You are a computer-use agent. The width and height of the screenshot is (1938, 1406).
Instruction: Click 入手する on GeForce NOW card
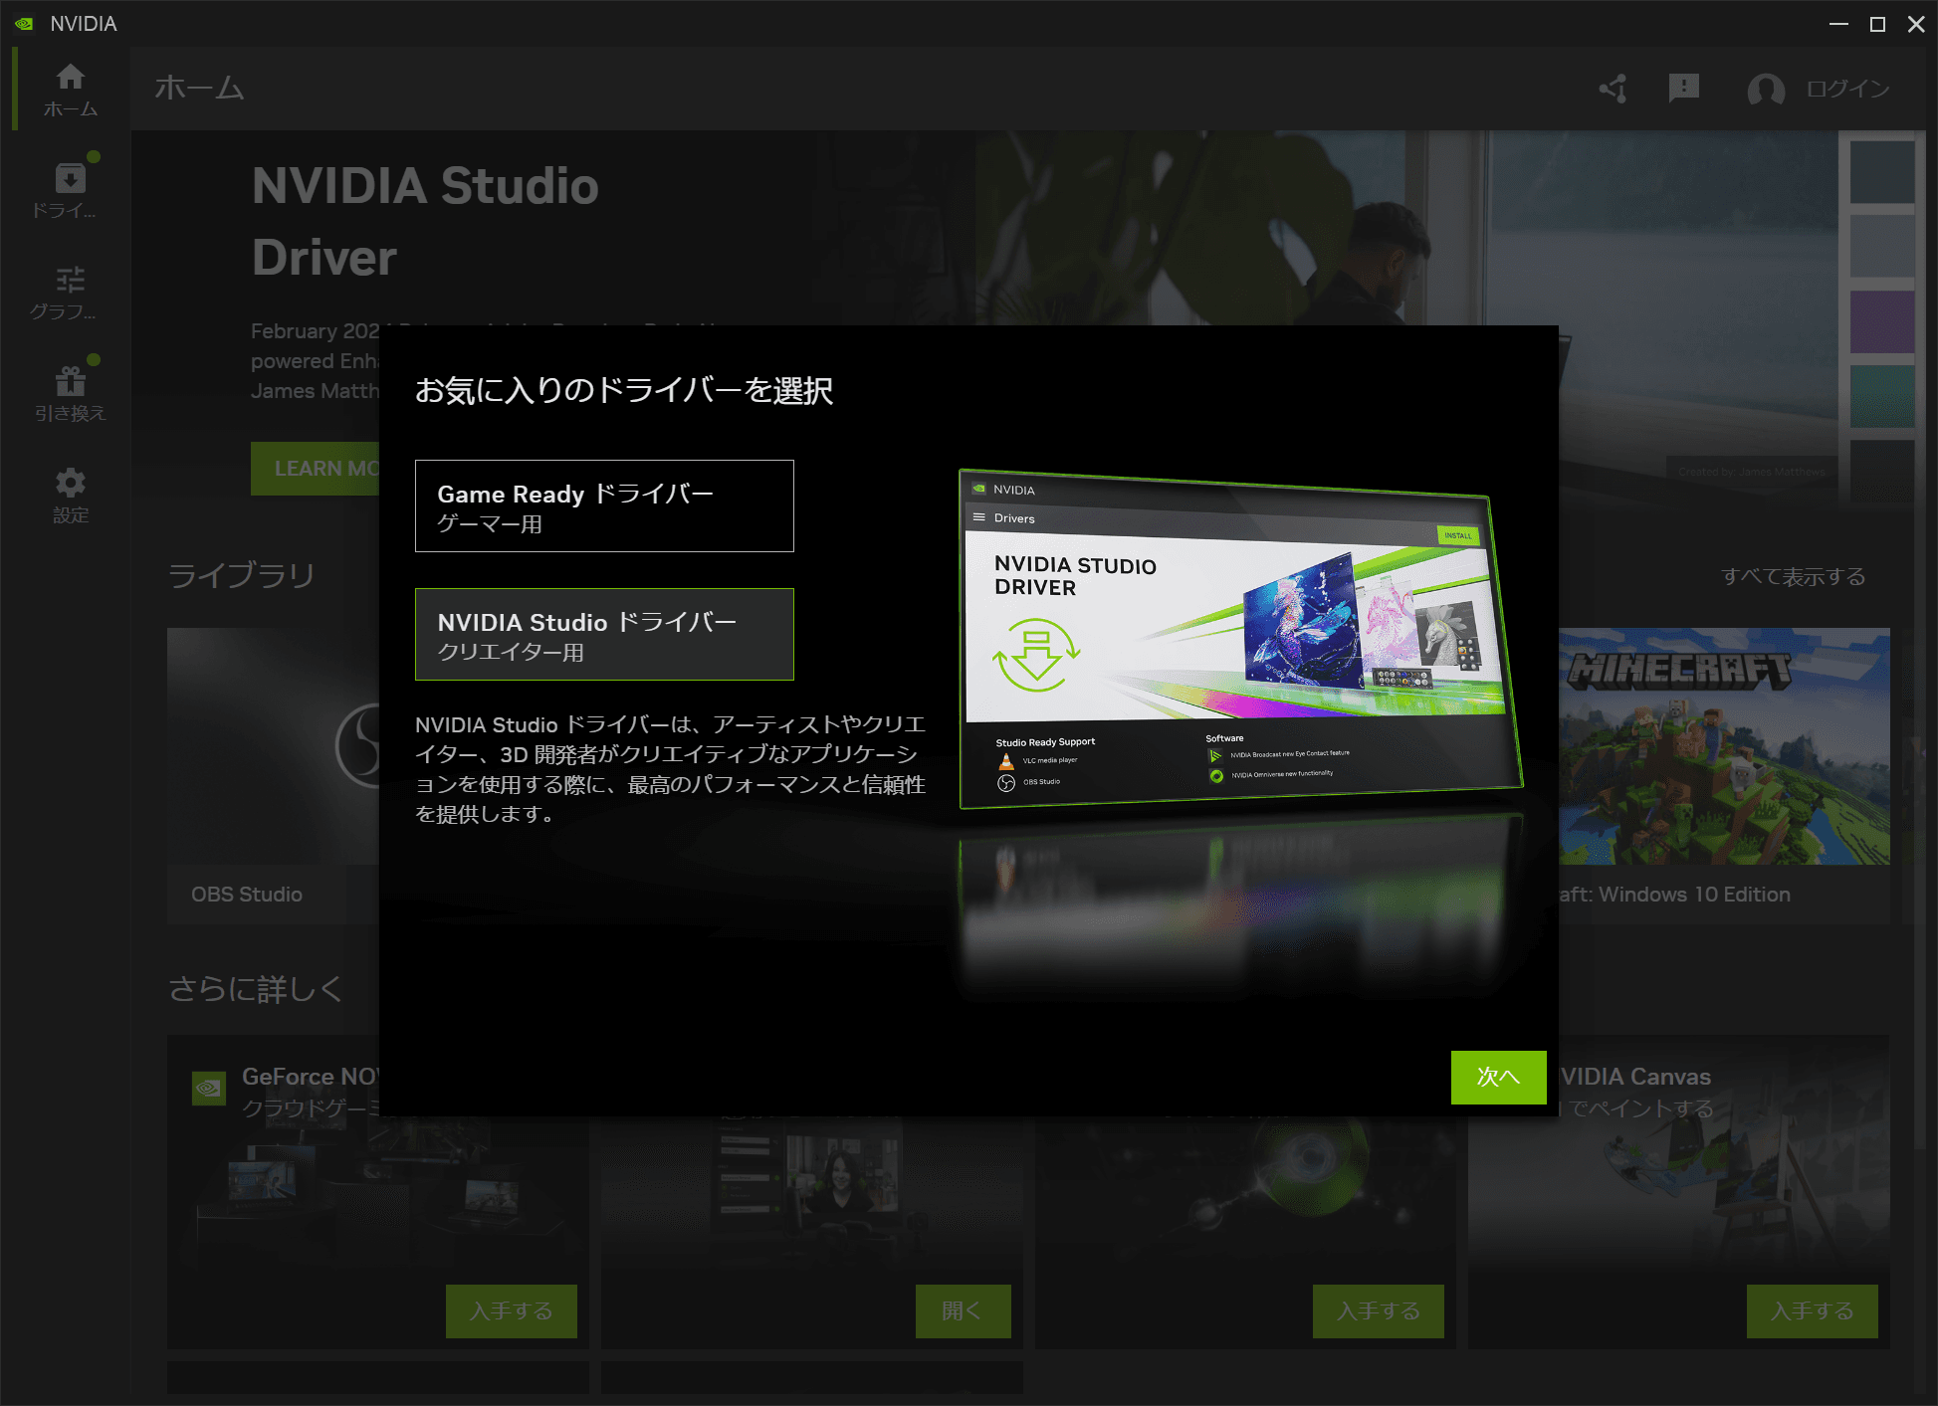click(x=511, y=1310)
